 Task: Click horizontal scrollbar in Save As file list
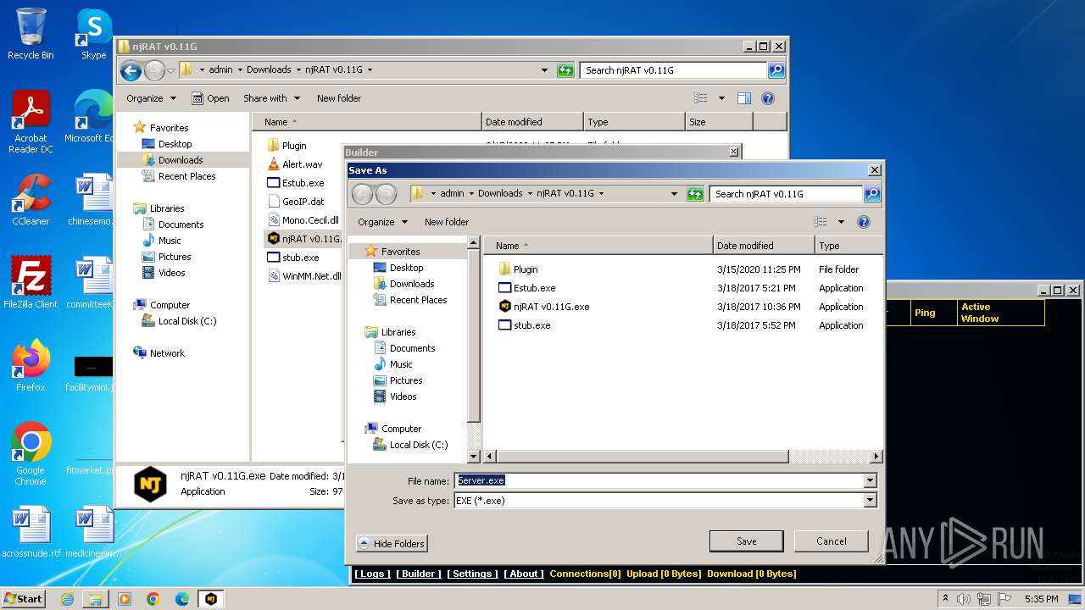[x=642, y=457]
